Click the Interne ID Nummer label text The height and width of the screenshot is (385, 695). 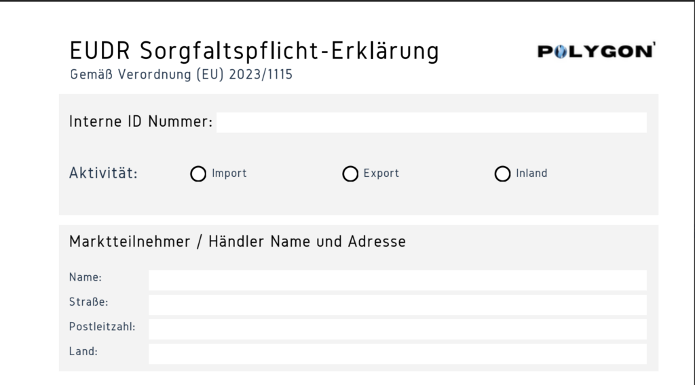tap(140, 123)
